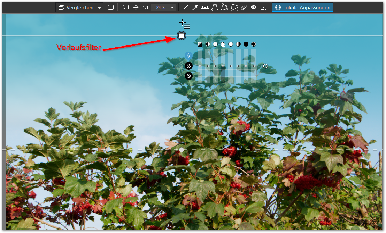Expand the 24 % zoom level dropdown
This screenshot has width=386, height=233.
(172, 7)
